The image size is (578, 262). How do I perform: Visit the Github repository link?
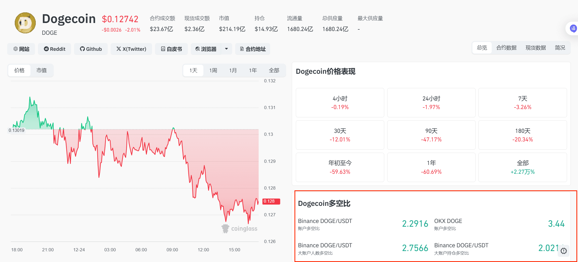pos(91,49)
